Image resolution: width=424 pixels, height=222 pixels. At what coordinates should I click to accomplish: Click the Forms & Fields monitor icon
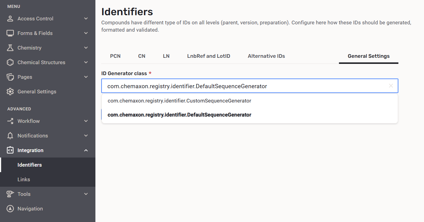(x=10, y=33)
